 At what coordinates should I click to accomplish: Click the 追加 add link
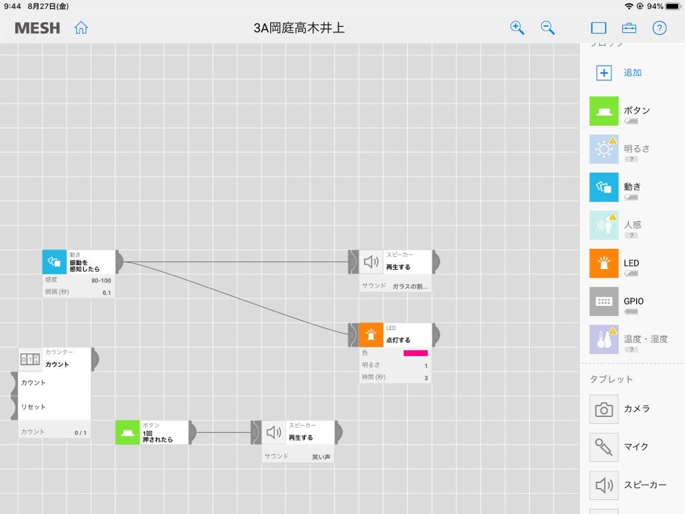(632, 72)
